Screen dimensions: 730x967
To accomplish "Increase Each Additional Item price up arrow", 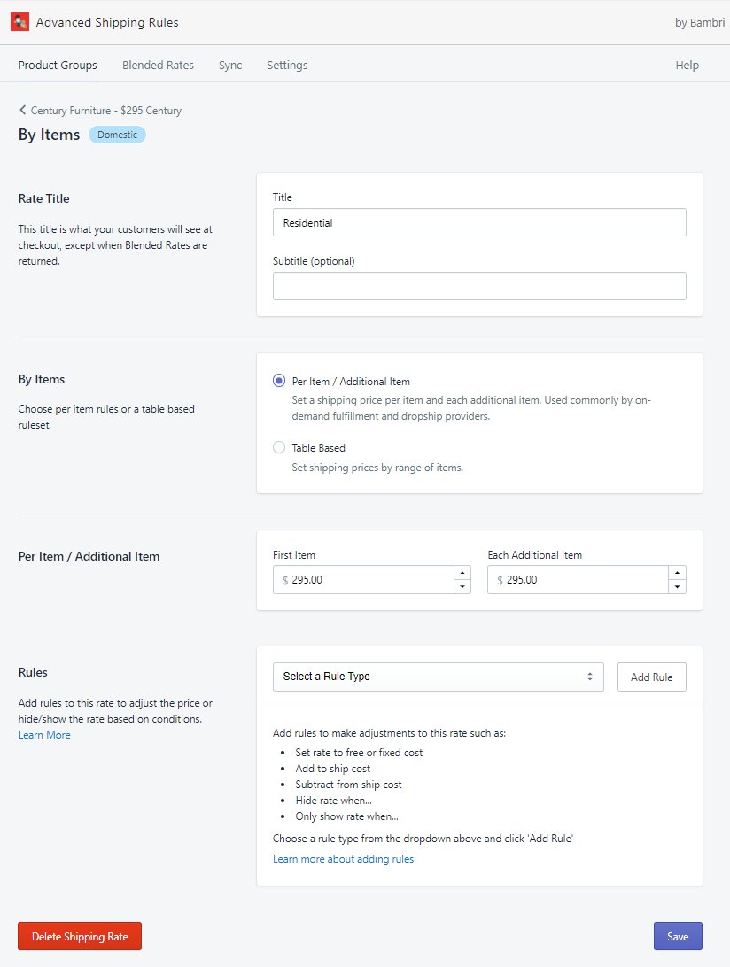I will pyautogui.click(x=677, y=573).
